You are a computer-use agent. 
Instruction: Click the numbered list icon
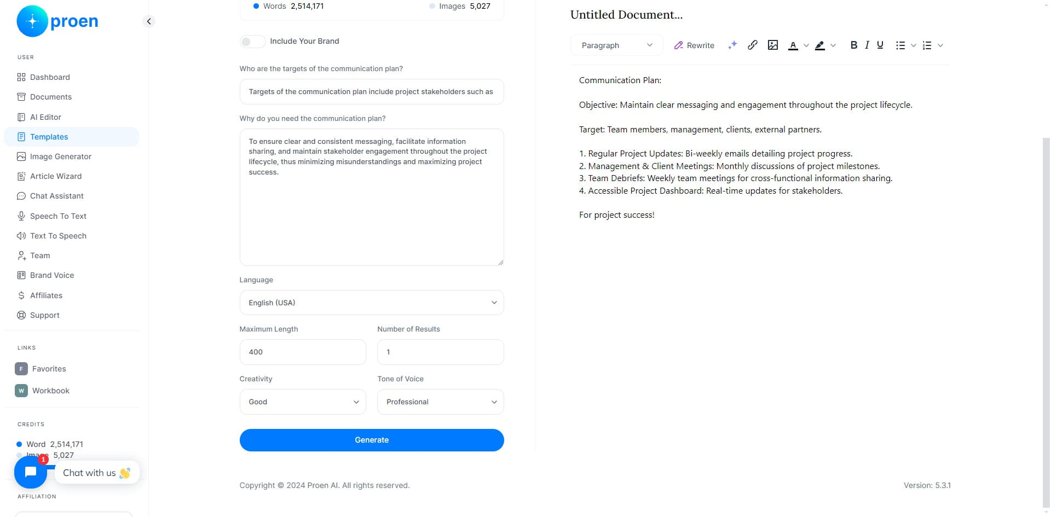click(927, 45)
